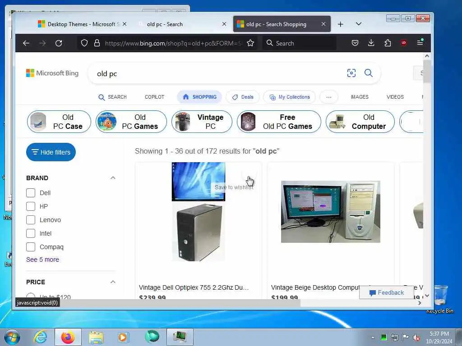The height and width of the screenshot is (346, 462).
Task: Check the Compaq brand filter
Action: [31, 247]
